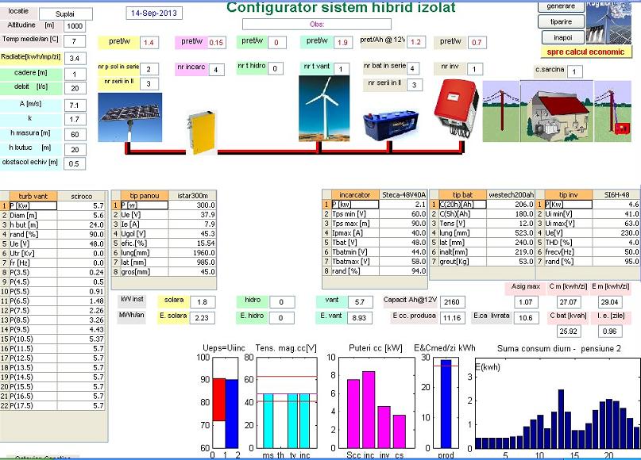Click the nr bat in serie field

(x=412, y=68)
